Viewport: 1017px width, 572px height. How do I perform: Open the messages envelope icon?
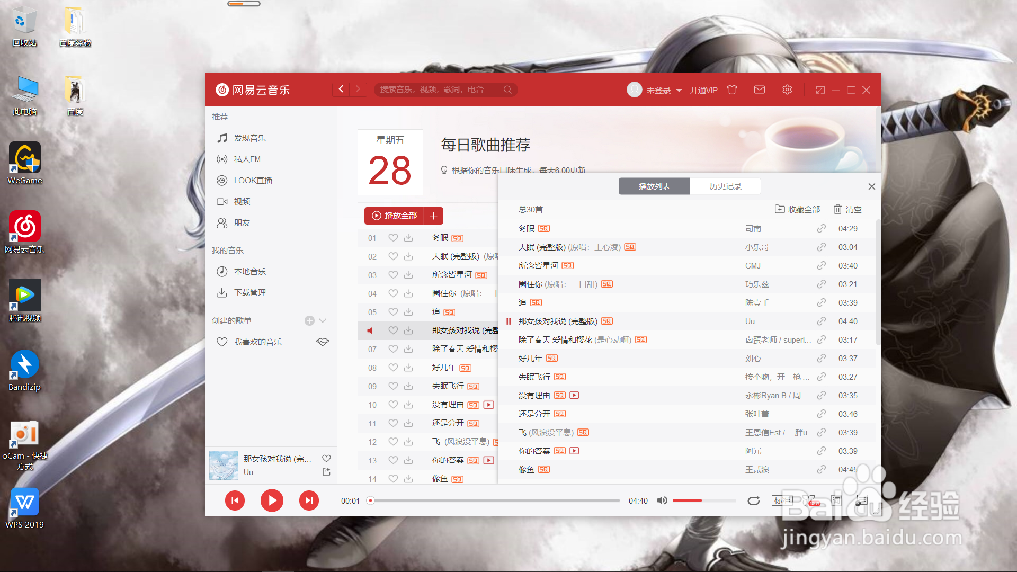[x=760, y=90]
